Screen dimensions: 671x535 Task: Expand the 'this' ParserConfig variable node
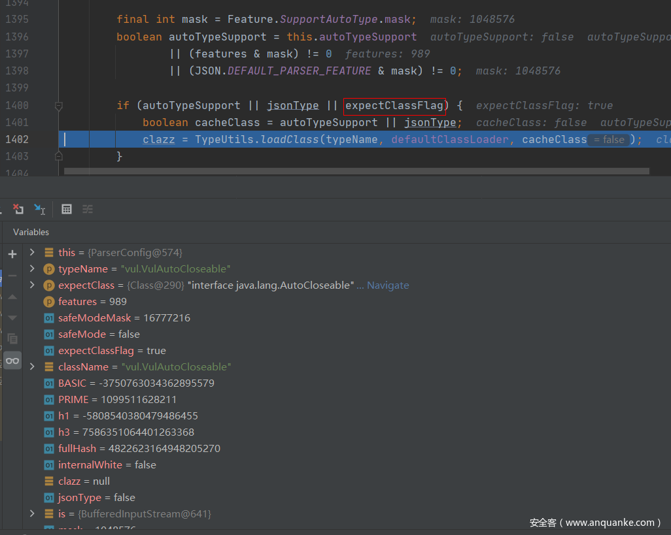pyautogui.click(x=32, y=252)
